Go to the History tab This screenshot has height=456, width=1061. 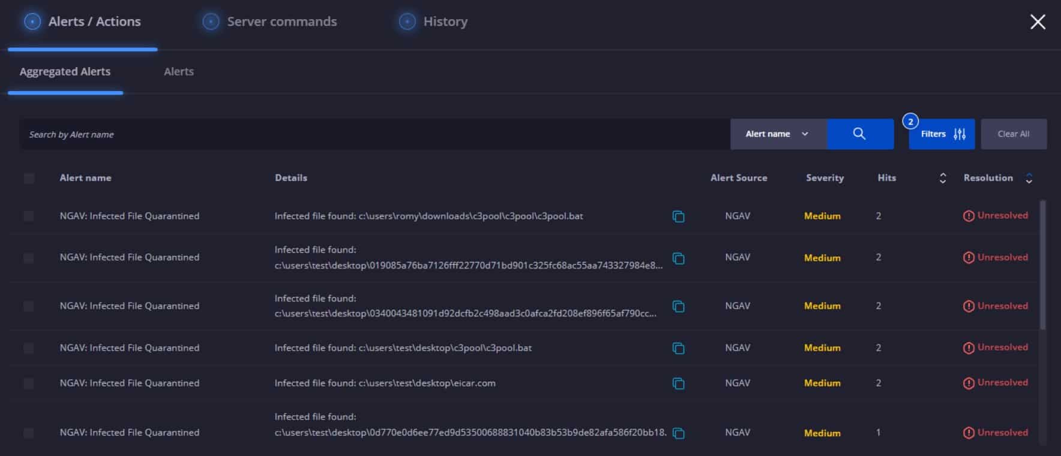pyautogui.click(x=433, y=22)
